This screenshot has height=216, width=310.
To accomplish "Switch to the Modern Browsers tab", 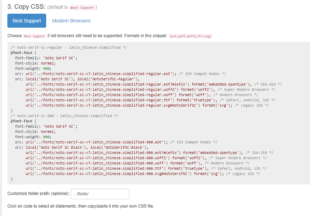I will coord(71,21).
